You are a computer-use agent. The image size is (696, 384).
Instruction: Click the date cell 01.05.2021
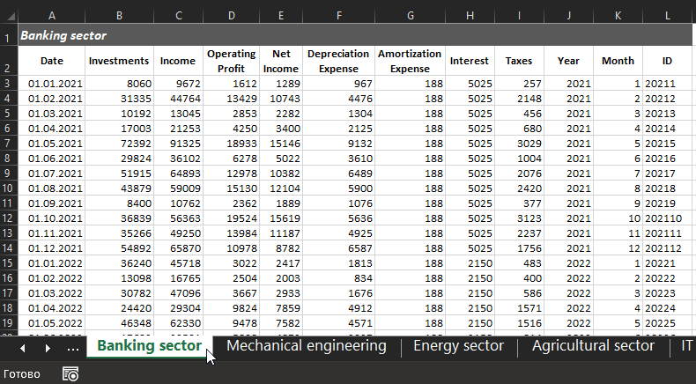(55, 143)
